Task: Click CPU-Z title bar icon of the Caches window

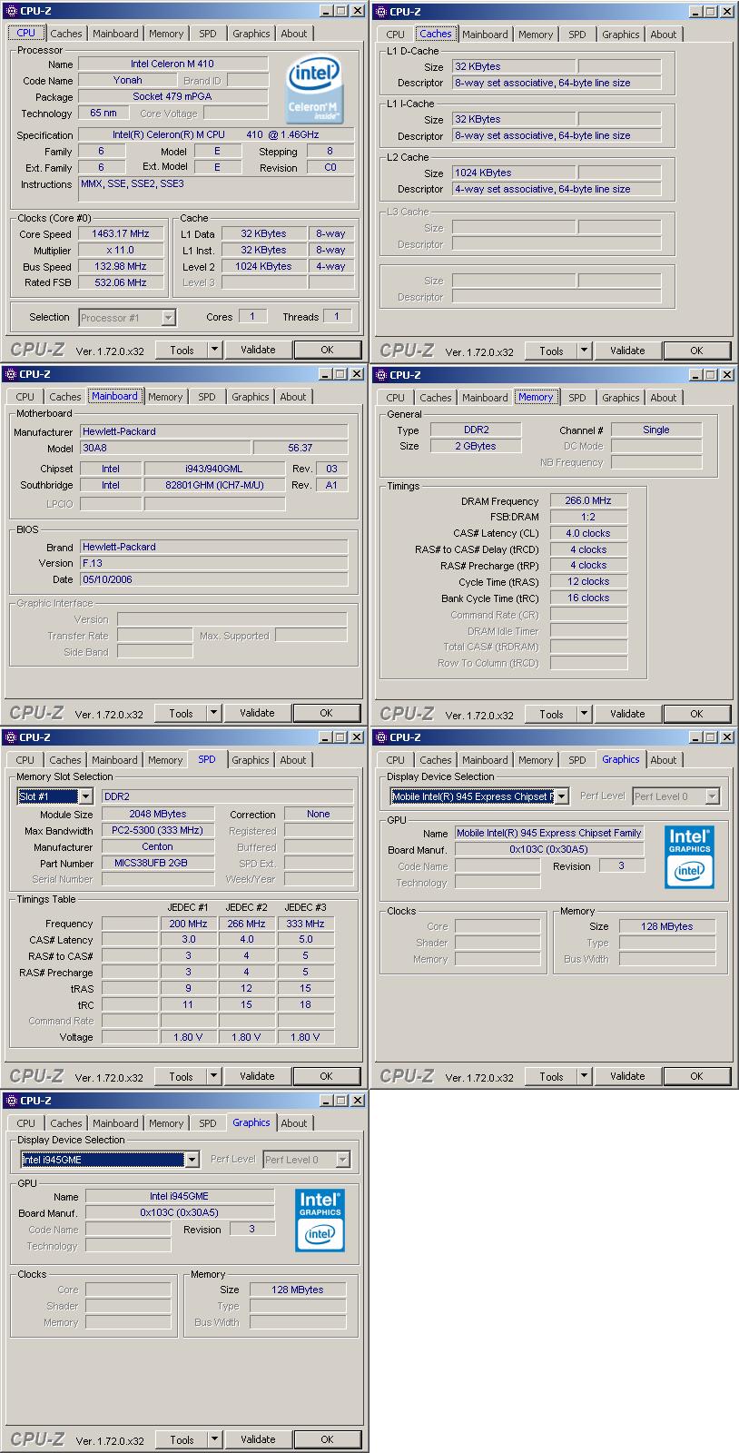Action: 379,12
